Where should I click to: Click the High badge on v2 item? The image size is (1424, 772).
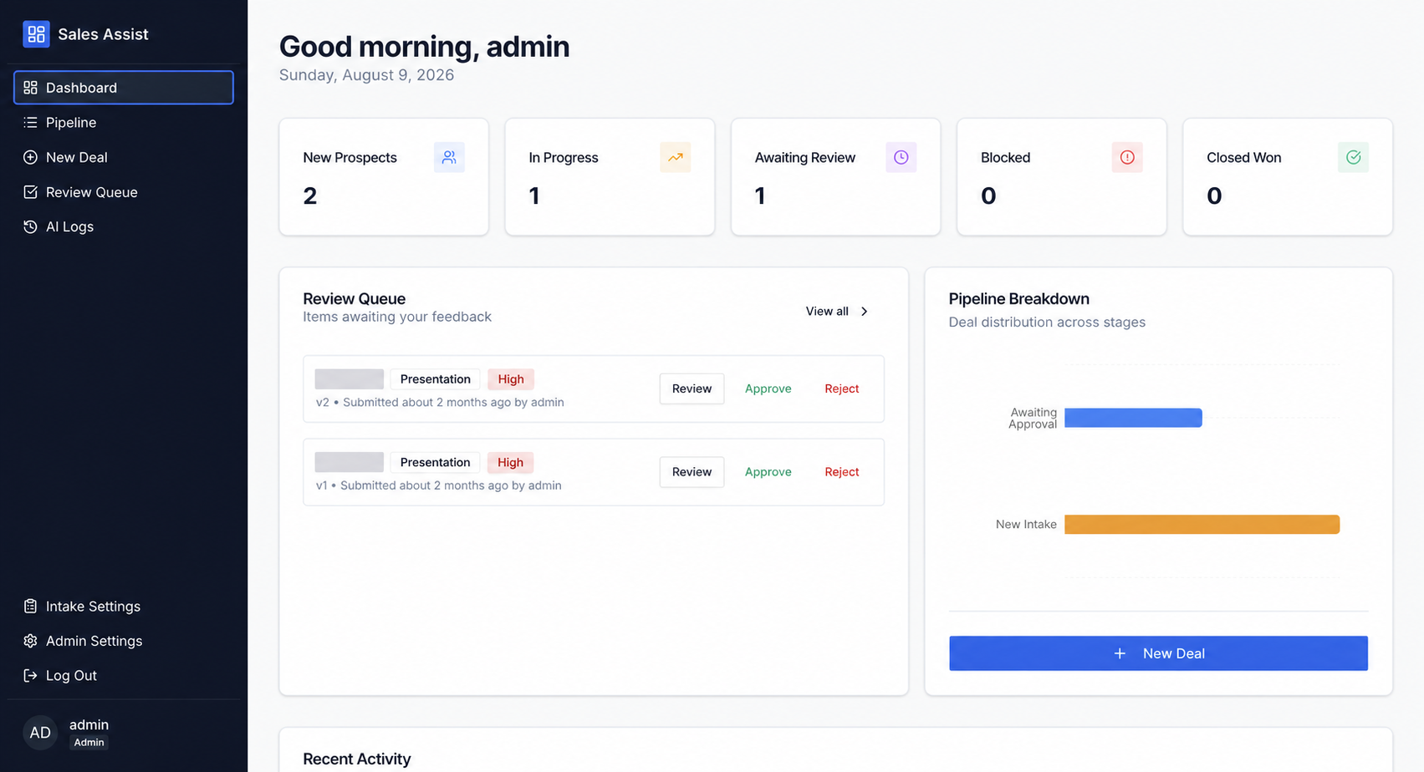pos(510,379)
